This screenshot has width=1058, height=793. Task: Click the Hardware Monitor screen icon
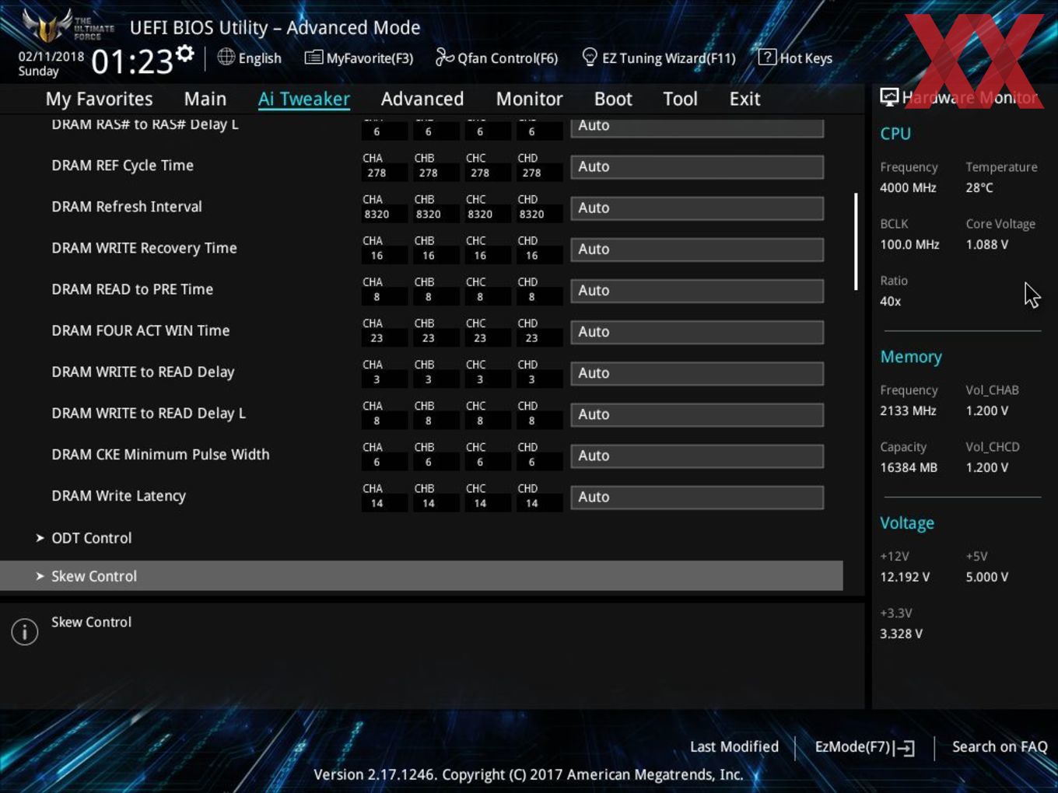coord(889,97)
